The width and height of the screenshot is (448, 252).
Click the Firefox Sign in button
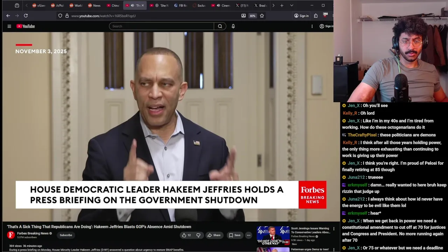point(301,16)
